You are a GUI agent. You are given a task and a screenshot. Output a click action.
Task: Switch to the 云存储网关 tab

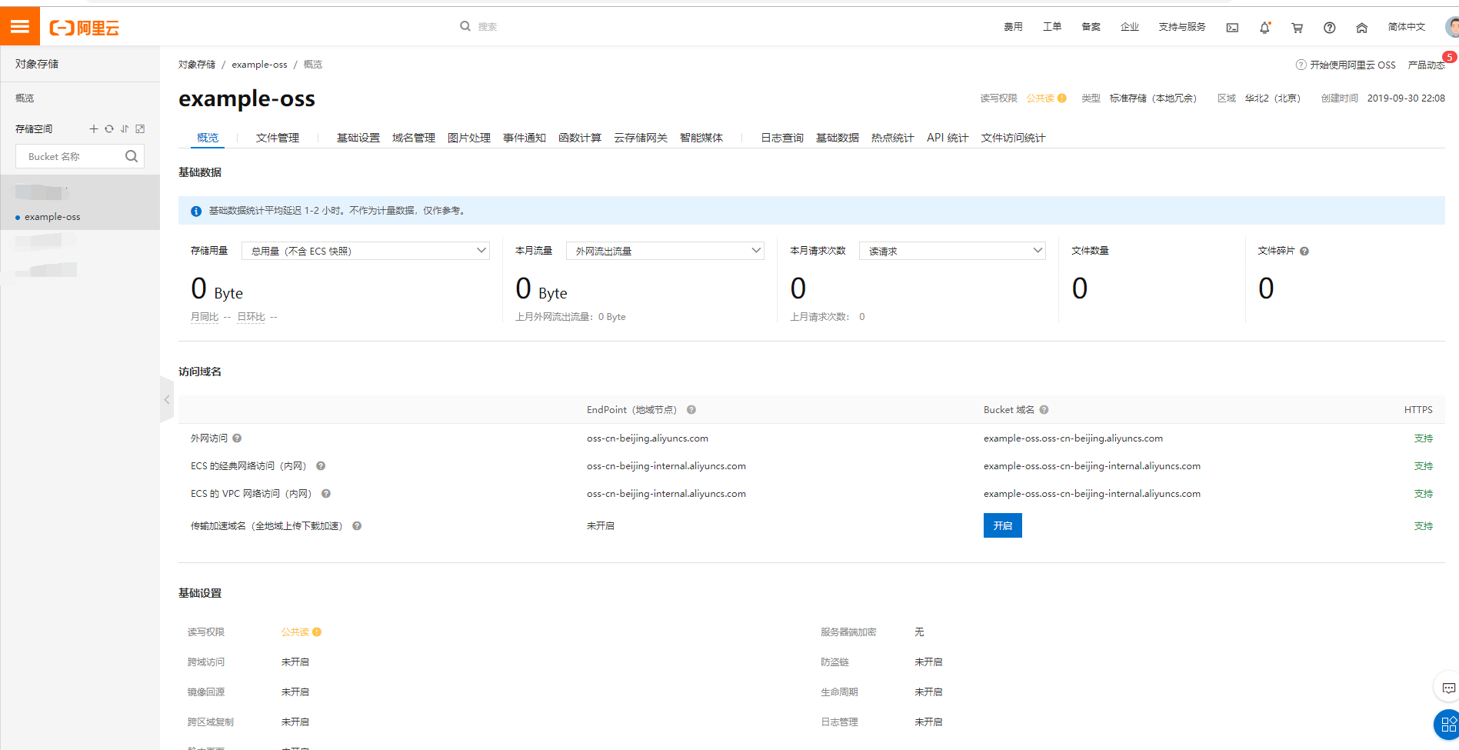coord(641,138)
